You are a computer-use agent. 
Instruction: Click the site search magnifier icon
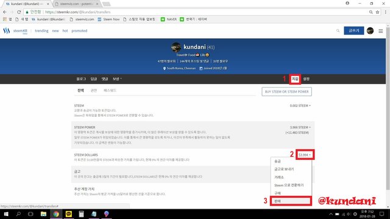(x=338, y=31)
